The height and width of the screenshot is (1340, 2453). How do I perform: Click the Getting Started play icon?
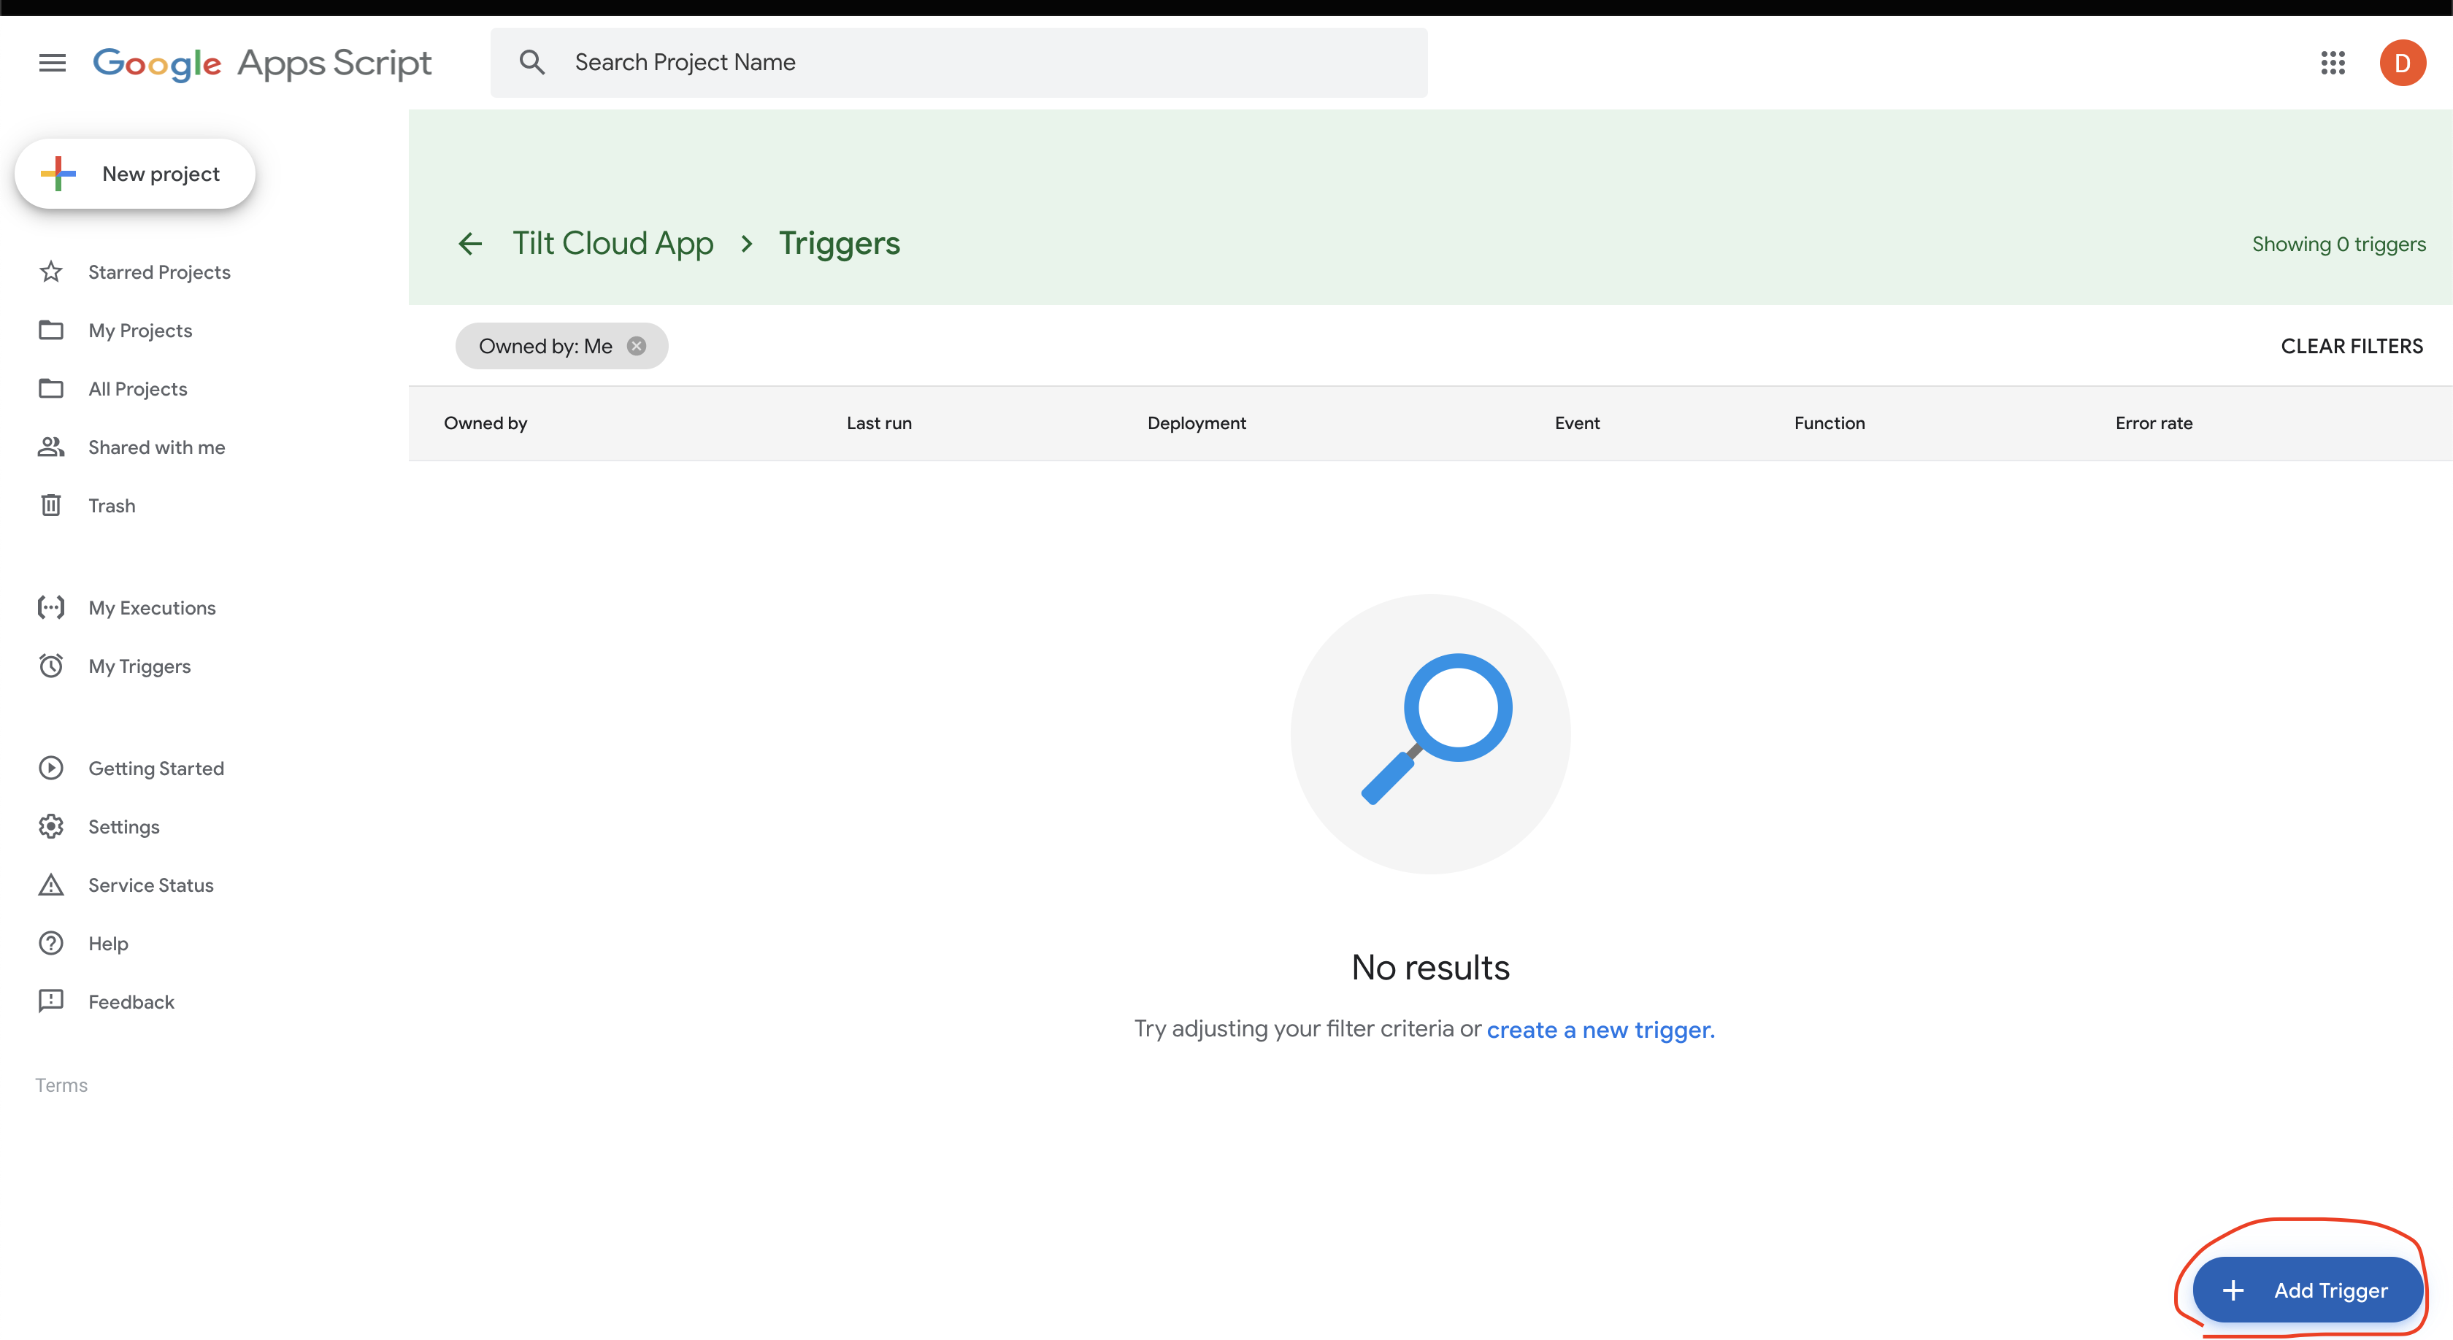(50, 768)
